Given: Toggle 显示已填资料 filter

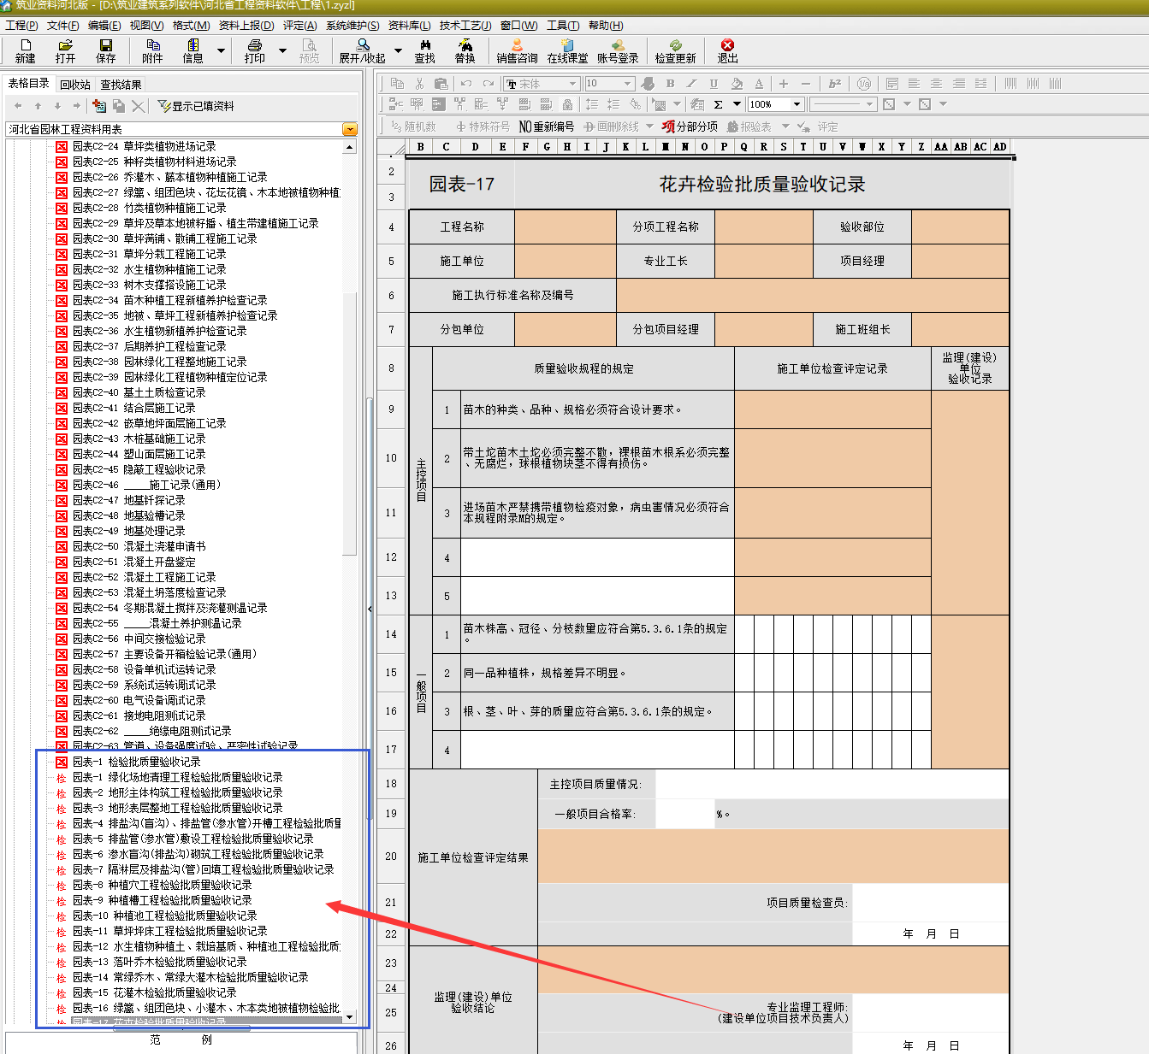Looking at the screenshot, I should click(196, 106).
